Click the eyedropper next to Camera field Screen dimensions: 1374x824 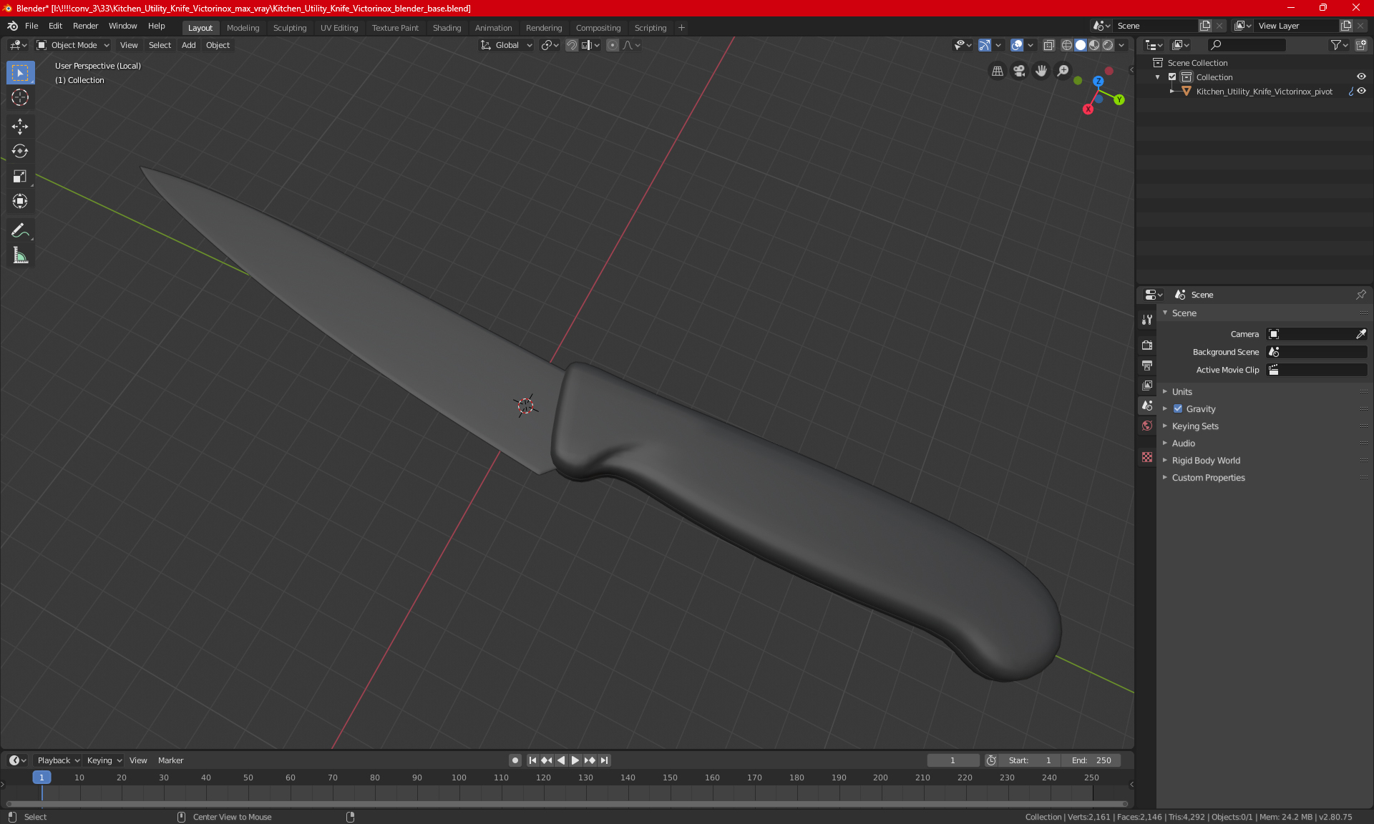[x=1360, y=334]
